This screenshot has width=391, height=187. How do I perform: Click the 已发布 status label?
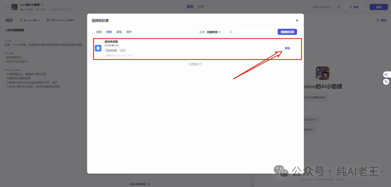coord(41,9)
